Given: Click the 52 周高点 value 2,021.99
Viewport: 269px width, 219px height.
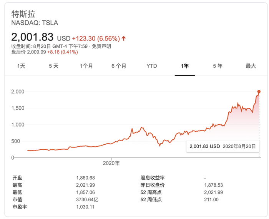Looking at the screenshot, I should click(x=213, y=192).
